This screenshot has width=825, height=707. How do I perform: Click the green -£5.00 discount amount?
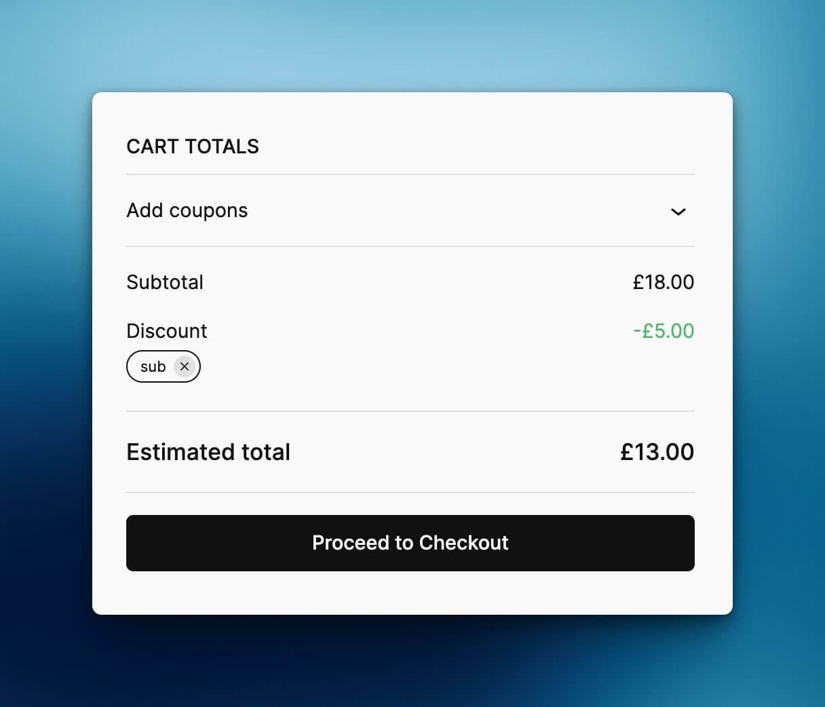tap(664, 331)
